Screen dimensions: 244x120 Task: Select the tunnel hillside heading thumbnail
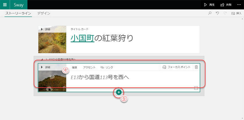pos(52,81)
